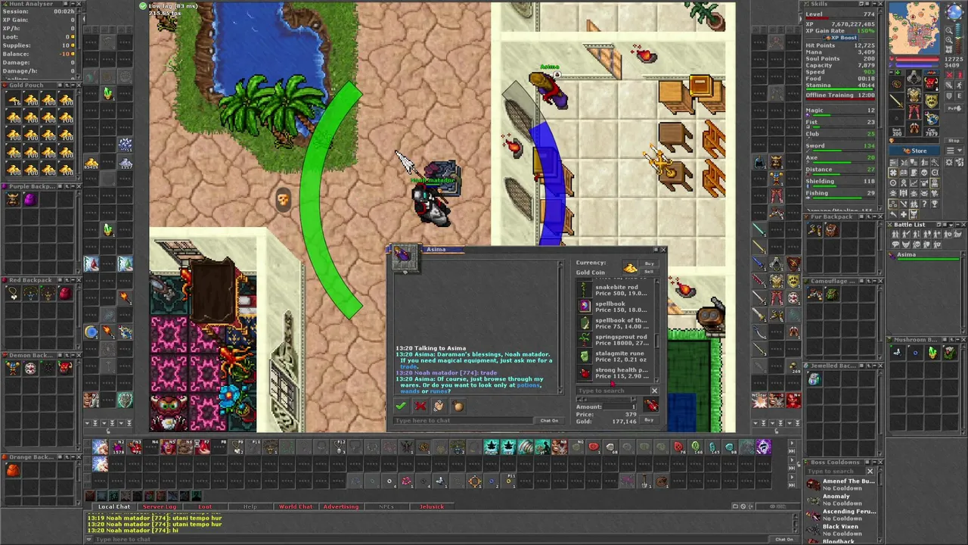Screen dimensions: 968x545
Task: Open the Advertising chat tab
Action: tap(340, 506)
